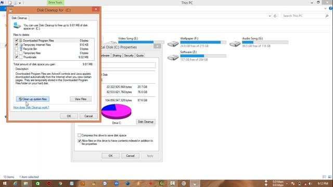333x187 pixels.
Task: Click the battery tray icon
Action: point(300,183)
